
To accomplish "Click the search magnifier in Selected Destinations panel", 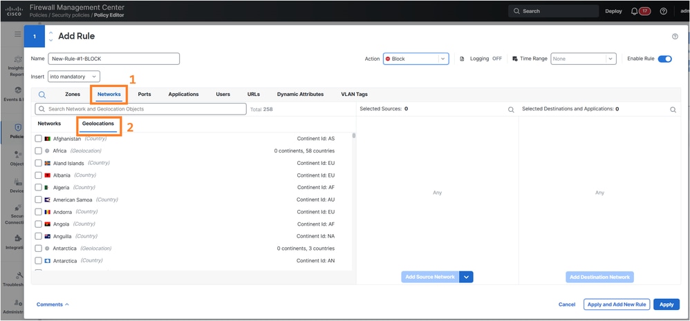I will point(673,110).
